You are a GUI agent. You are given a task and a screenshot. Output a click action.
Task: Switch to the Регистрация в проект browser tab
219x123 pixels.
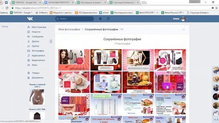(x=91, y=2)
